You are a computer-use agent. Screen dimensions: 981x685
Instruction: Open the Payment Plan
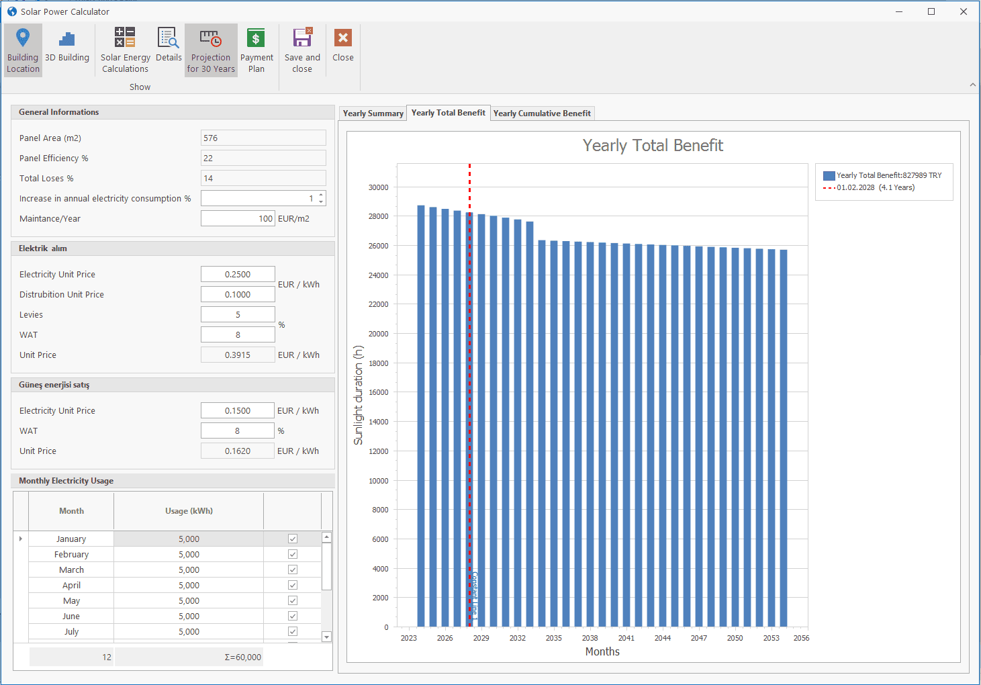click(x=256, y=50)
